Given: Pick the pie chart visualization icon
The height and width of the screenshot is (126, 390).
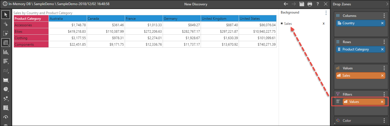Looking at the screenshot, I should 5,89.
